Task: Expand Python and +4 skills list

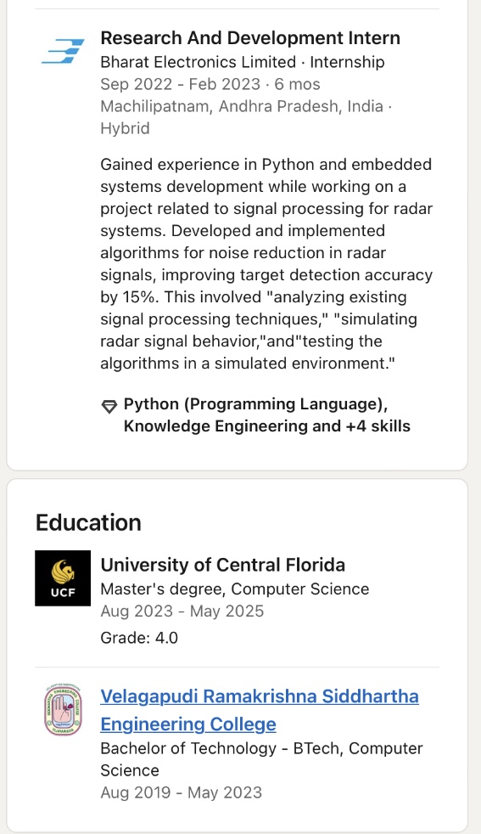Action: 267,414
